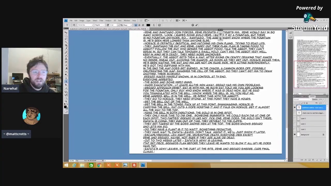Open the Anime Ace font family dropdown
This screenshot has width=331, height=186.
(92, 25)
